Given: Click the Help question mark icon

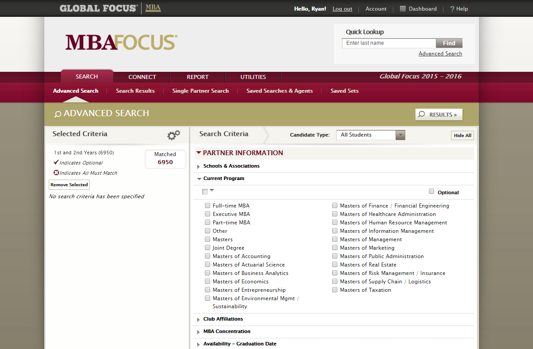Looking at the screenshot, I should [x=452, y=9].
